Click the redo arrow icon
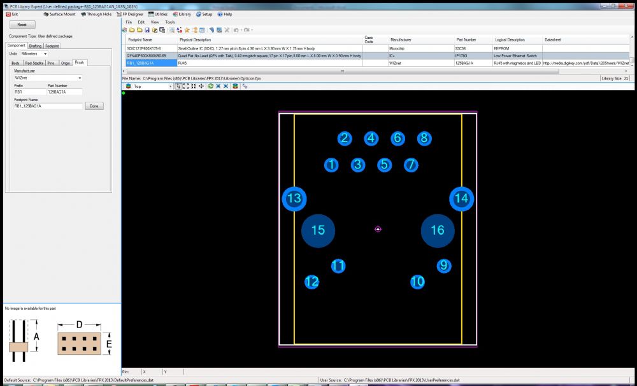The image size is (637, 386). [247, 30]
